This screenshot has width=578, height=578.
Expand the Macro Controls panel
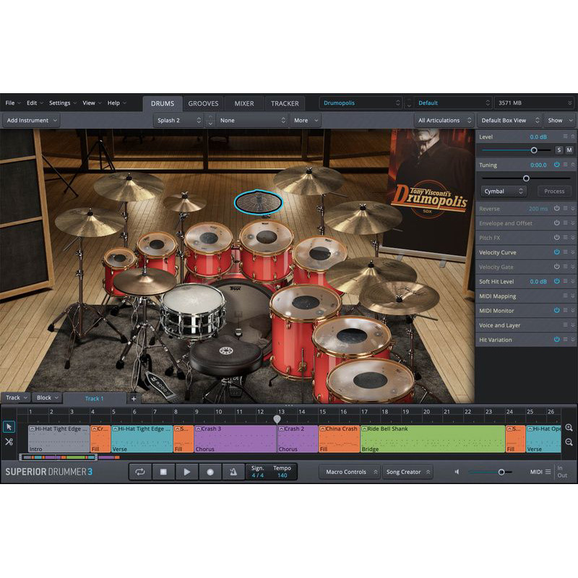pos(350,472)
